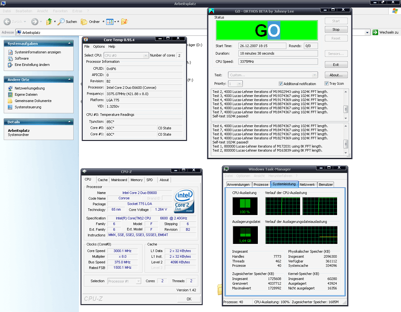The height and width of the screenshot is (312, 401).
Task: Click the Systemsteuerung icon
Action: (x=10, y=107)
